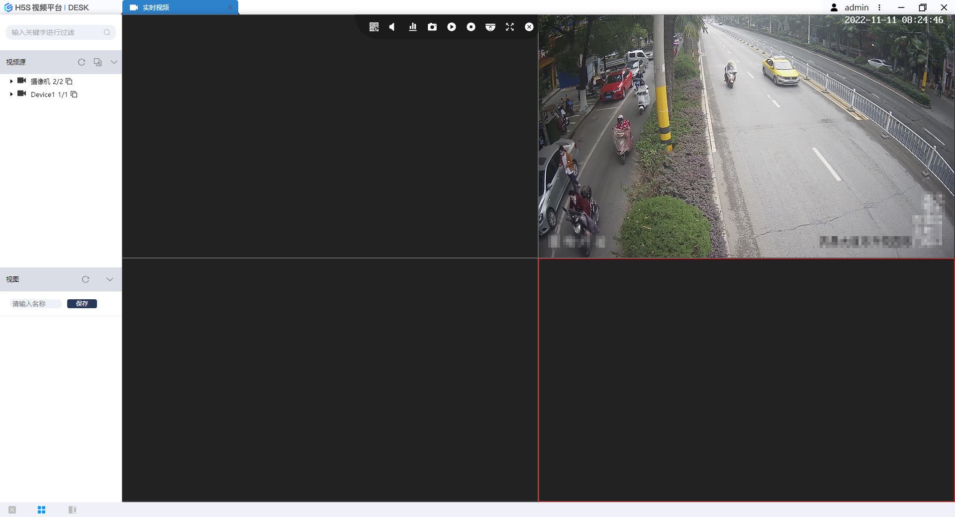Close the stream with the circled X icon
955x517 pixels.
(529, 27)
